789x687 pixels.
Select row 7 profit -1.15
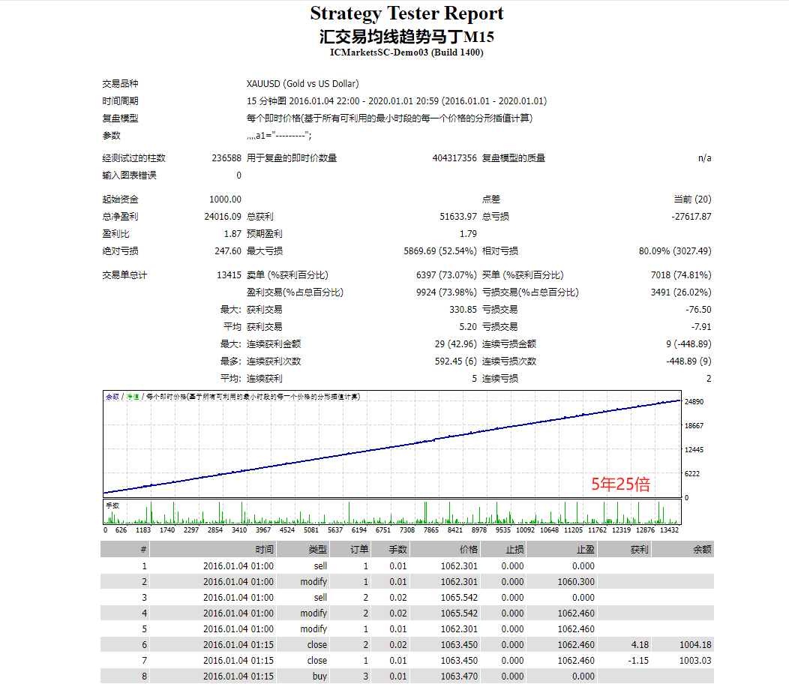tap(638, 660)
